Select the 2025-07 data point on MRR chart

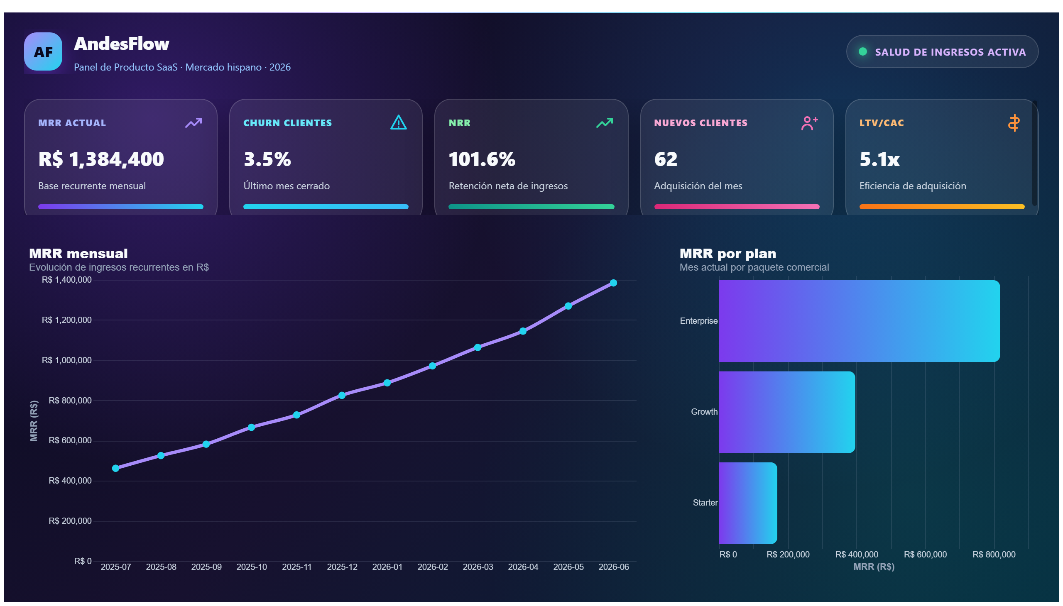point(116,468)
